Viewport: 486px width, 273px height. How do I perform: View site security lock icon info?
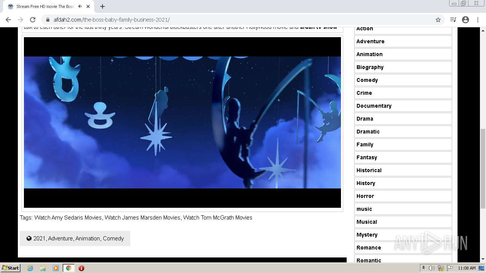point(48,20)
